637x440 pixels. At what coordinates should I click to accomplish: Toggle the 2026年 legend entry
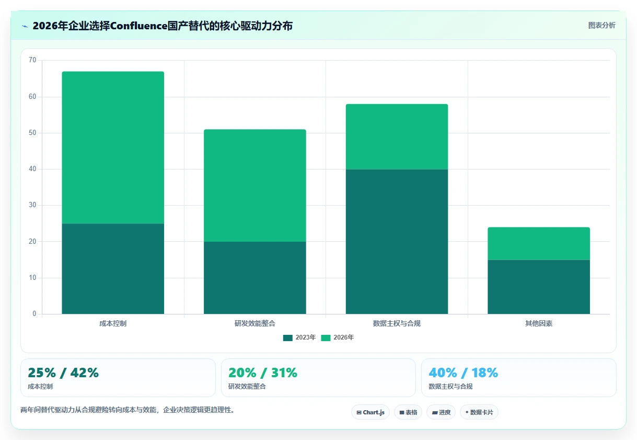(338, 337)
